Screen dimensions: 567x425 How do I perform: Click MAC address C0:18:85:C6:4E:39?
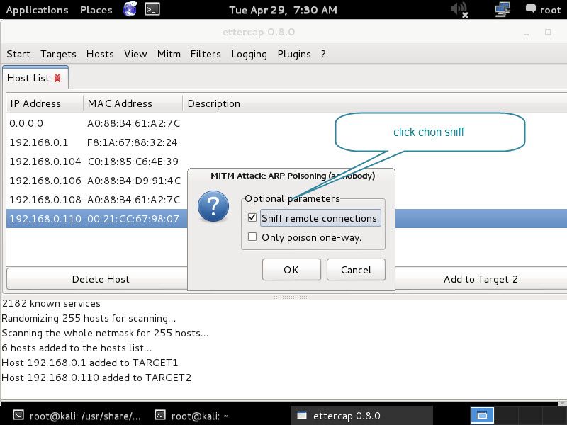point(133,161)
